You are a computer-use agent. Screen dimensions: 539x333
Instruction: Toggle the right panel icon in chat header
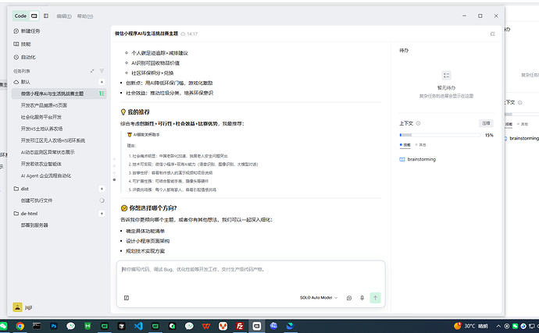click(493, 34)
